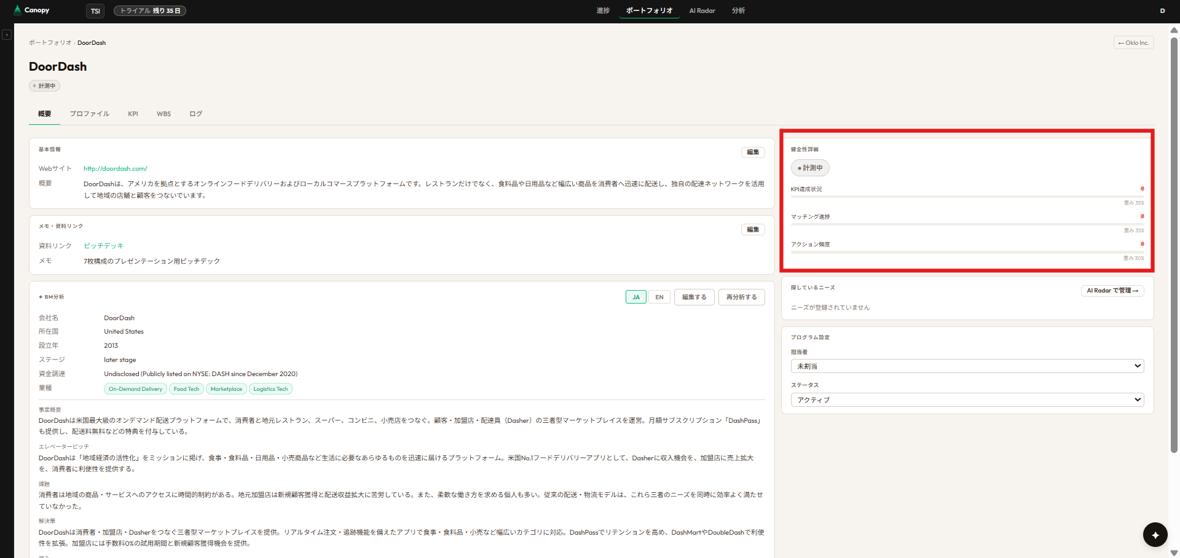1180x558 pixels.
Task: Switch BM analysis language to EN
Action: [x=659, y=297]
